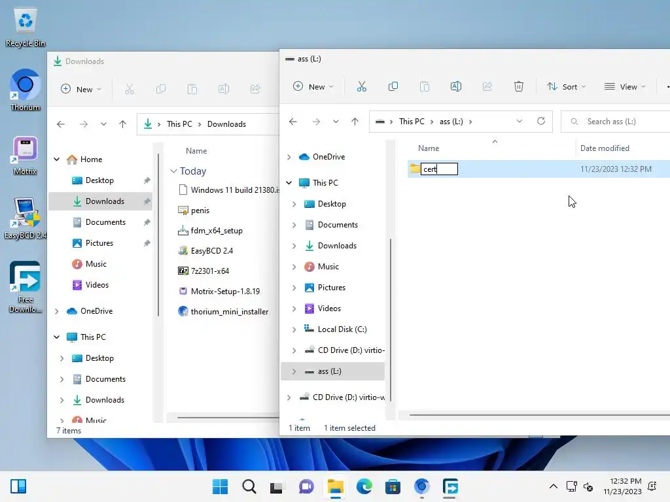Viewport: 670px width, 502px height.
Task: Click Share icon in ass (L:) toolbar
Action: pyautogui.click(x=487, y=87)
